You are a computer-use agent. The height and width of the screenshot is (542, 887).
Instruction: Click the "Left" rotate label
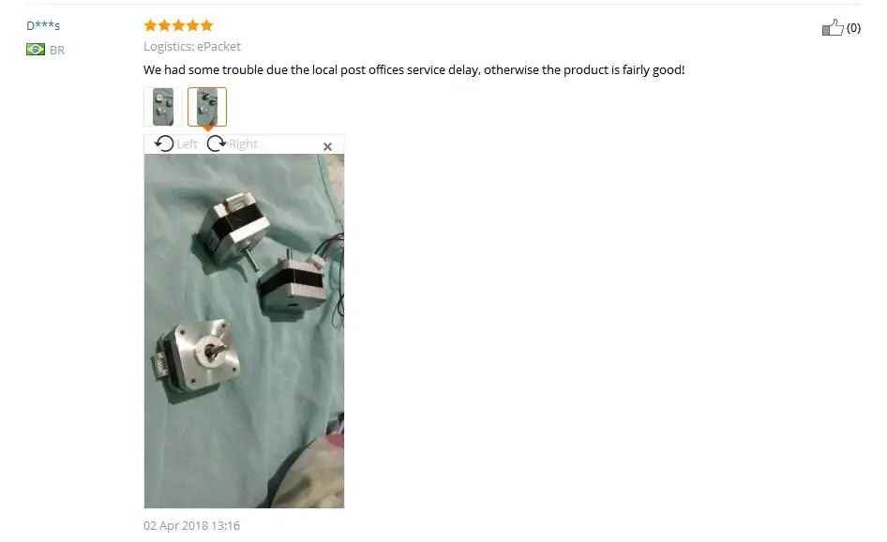click(187, 144)
